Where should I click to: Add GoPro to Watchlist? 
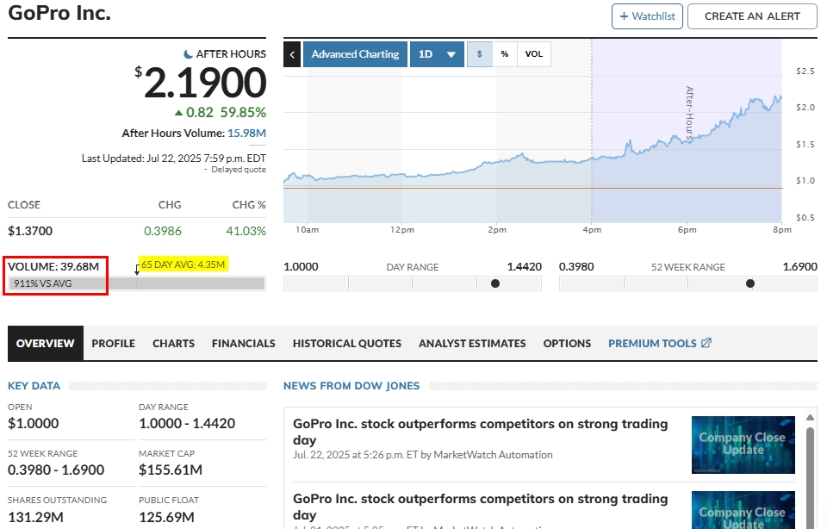pos(647,16)
